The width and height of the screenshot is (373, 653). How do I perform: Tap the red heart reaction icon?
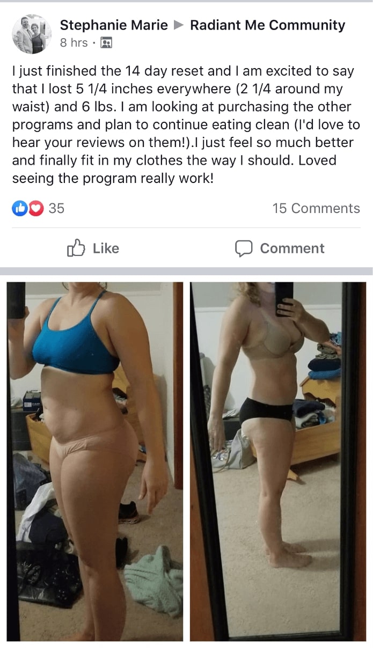(x=35, y=208)
